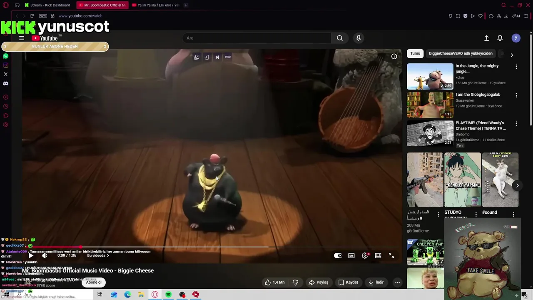
Task: Click the 'Abone ol' subscribe button
Action: click(x=94, y=282)
